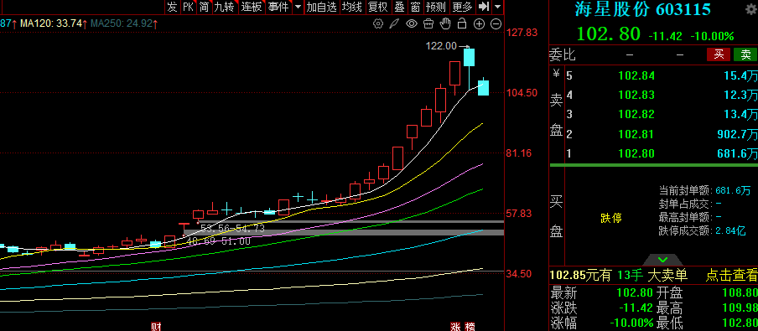Click the 大卖单 alert text
This screenshot has width=758, height=331.
click(x=667, y=276)
